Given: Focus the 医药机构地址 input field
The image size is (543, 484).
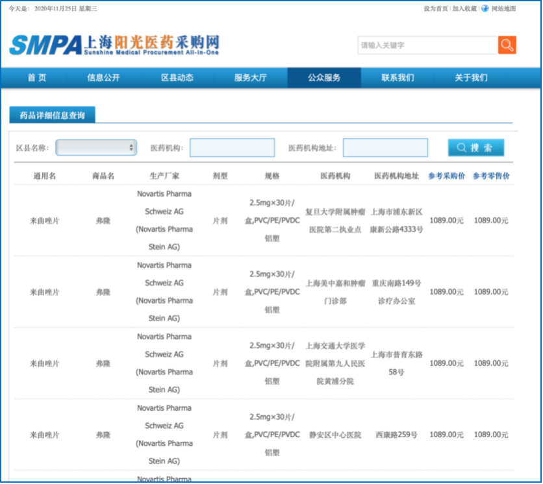Looking at the screenshot, I should point(385,147).
